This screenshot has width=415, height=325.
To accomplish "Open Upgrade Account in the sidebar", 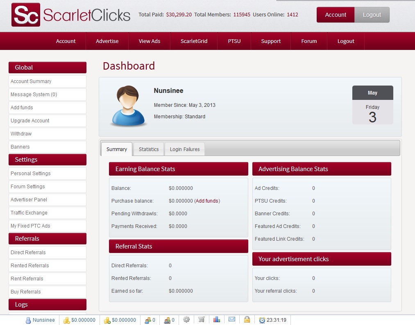I will click(48, 121).
